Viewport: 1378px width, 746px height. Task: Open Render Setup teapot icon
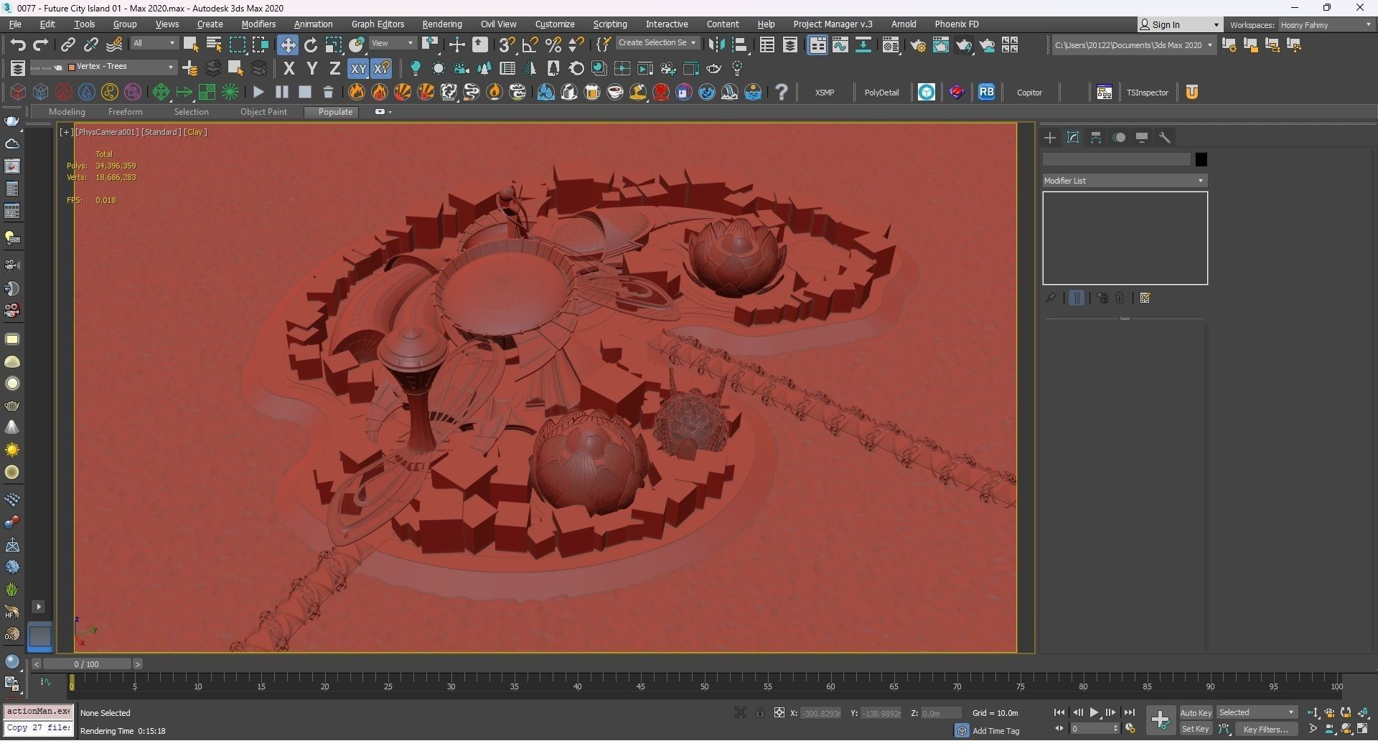(917, 46)
